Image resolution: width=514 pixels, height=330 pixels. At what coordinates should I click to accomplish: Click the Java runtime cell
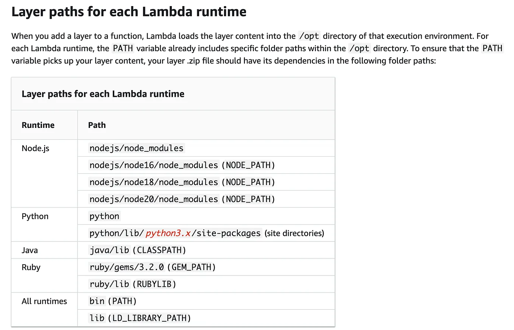pos(30,250)
